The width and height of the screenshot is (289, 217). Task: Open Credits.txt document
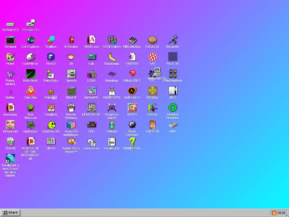pyautogui.click(x=112, y=142)
